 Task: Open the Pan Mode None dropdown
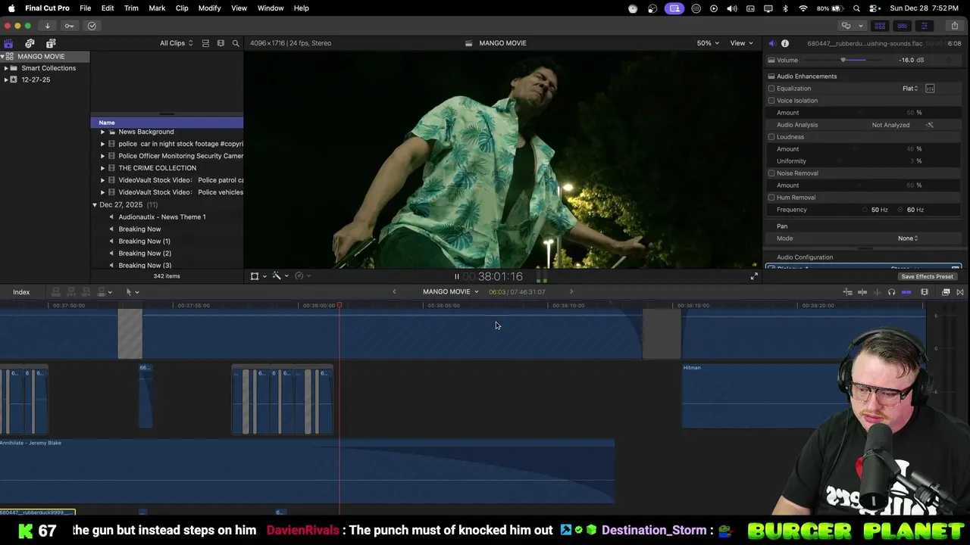(908, 238)
